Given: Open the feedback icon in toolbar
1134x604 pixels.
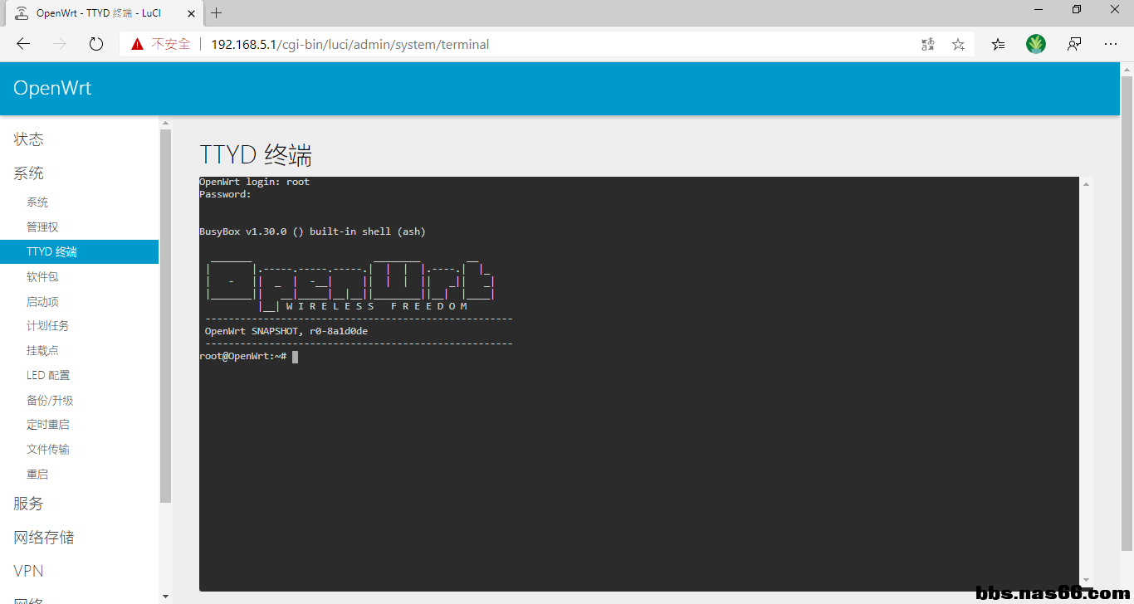Looking at the screenshot, I should (x=1074, y=45).
